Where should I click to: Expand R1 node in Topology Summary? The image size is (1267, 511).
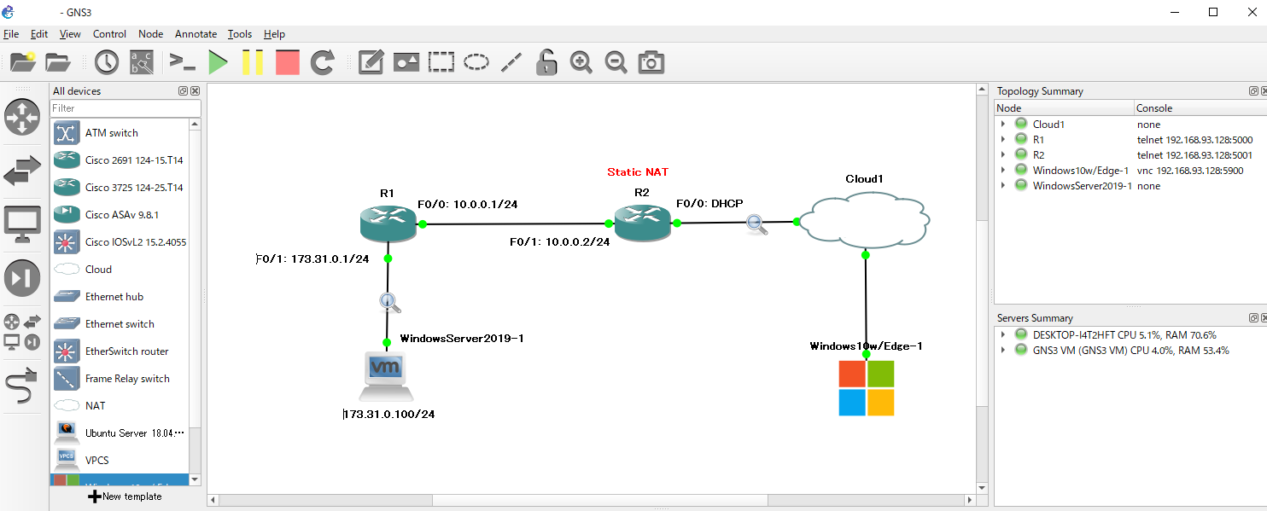click(x=1003, y=140)
